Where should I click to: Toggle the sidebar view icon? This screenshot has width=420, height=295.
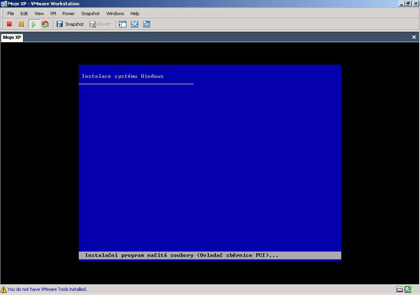coord(123,24)
